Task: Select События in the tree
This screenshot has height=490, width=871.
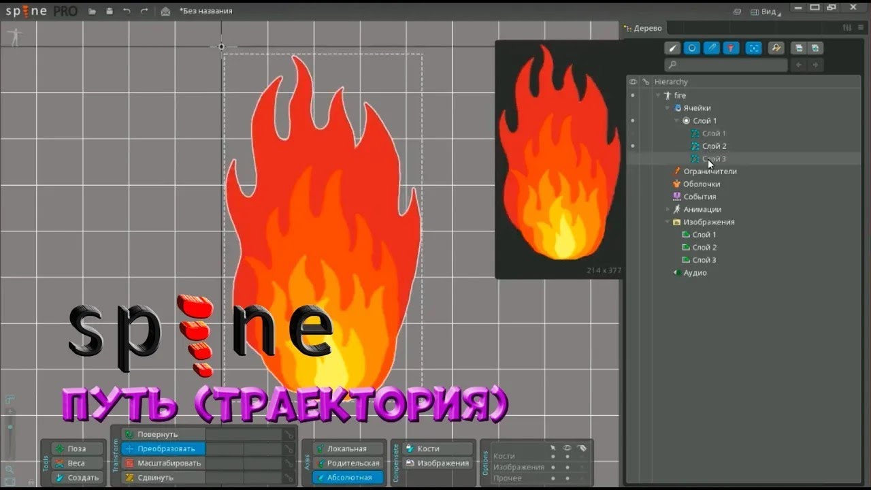Action: tap(700, 197)
